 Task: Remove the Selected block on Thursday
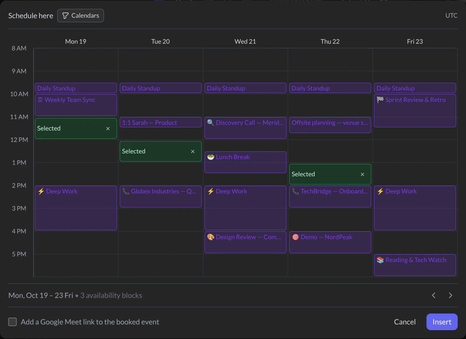pos(362,174)
